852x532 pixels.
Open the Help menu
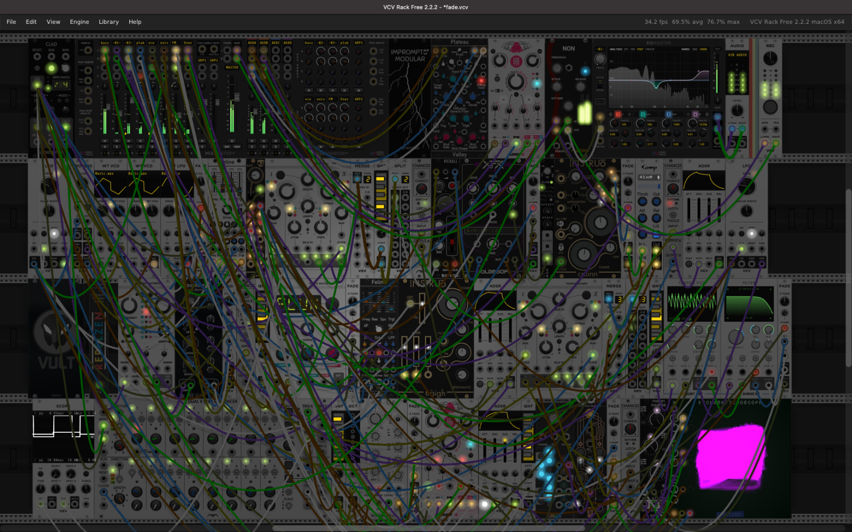pyautogui.click(x=135, y=22)
